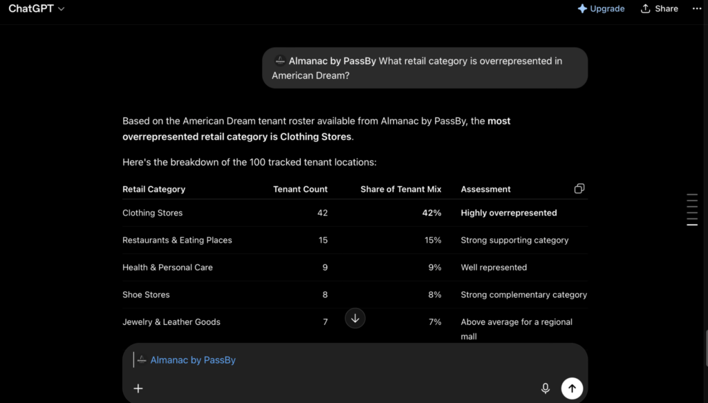
Task: Click the tenant count 42 cell
Action: 322,212
